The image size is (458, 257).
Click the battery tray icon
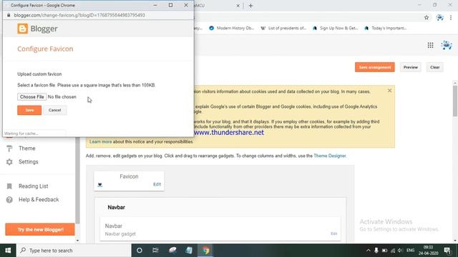[x=385, y=251]
